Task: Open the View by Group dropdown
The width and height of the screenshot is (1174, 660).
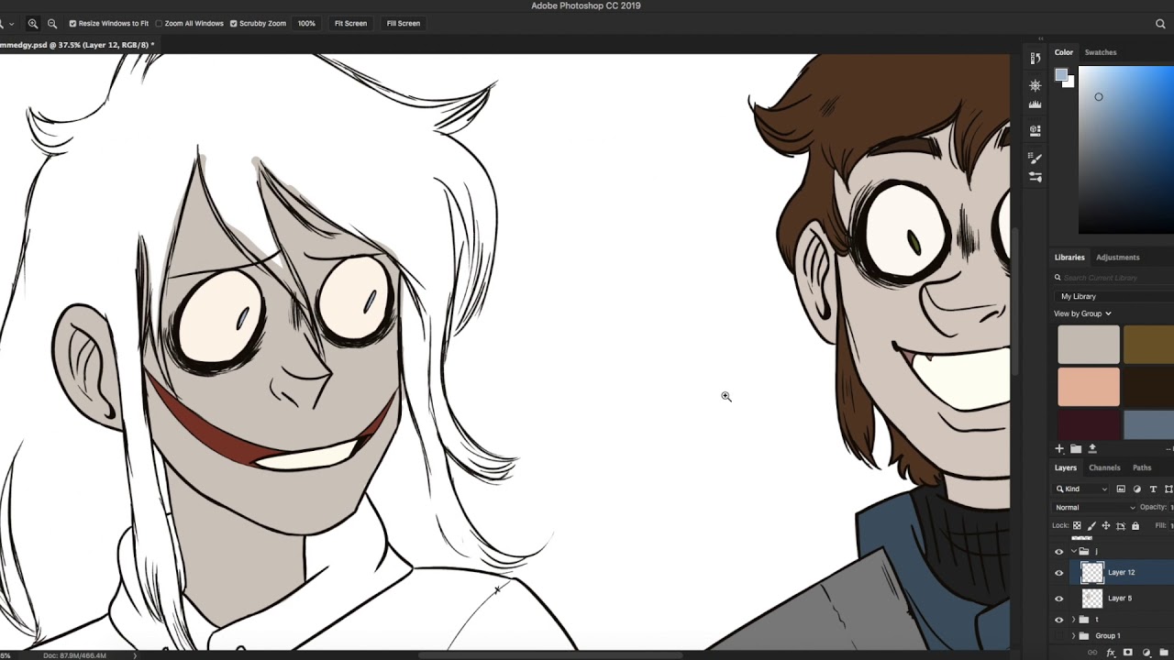Action: (1082, 313)
